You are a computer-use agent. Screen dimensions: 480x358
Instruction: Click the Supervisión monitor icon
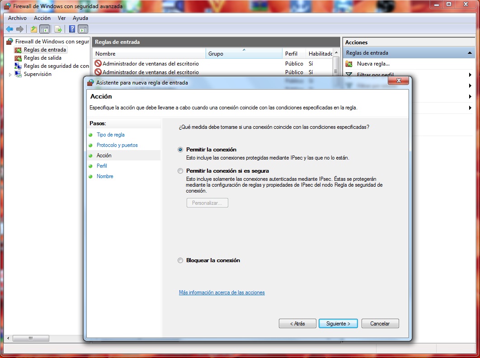coord(18,74)
